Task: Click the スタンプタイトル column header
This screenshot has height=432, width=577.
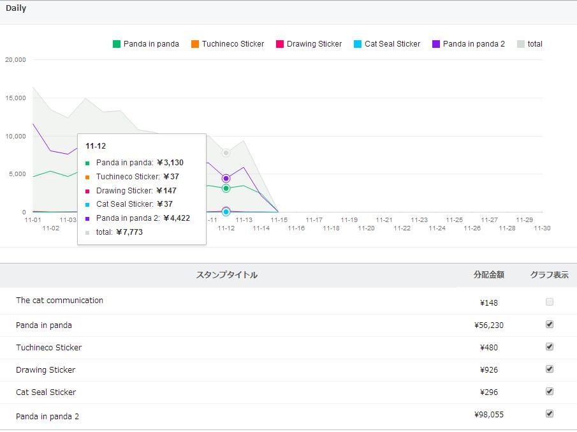Action: [x=227, y=275]
